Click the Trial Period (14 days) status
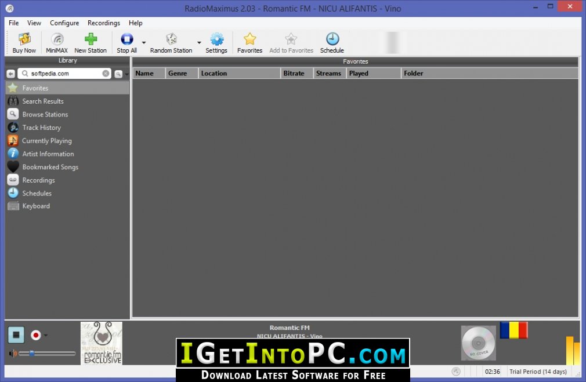This screenshot has height=382, width=586. click(x=538, y=372)
